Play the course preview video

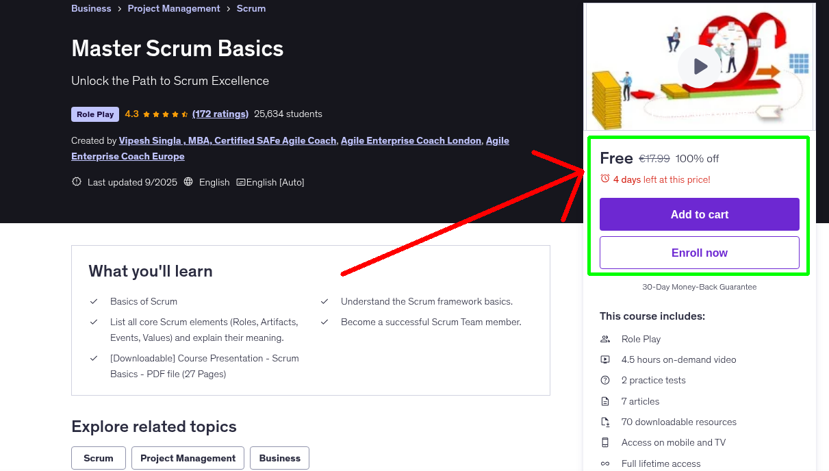click(x=699, y=66)
